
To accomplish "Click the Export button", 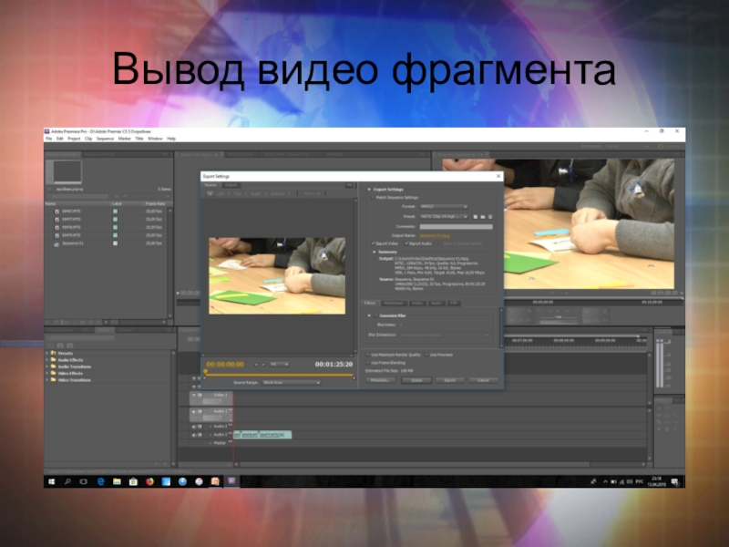I will pos(449,379).
